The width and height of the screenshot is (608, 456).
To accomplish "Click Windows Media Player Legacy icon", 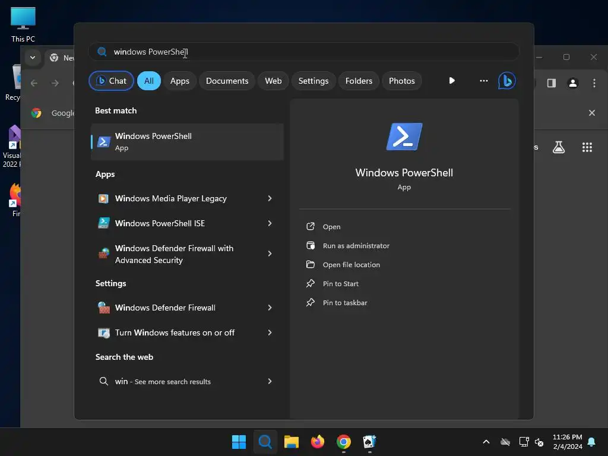I will (x=103, y=198).
